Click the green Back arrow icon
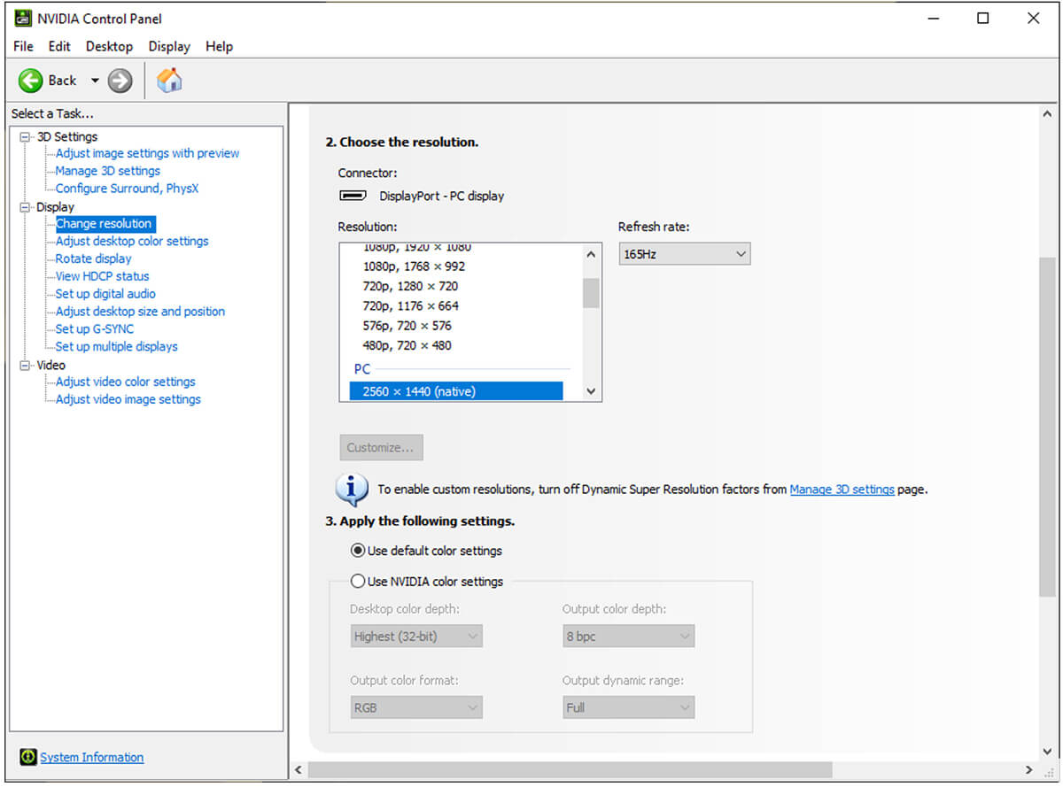This screenshot has height=787, width=1063. [30, 81]
